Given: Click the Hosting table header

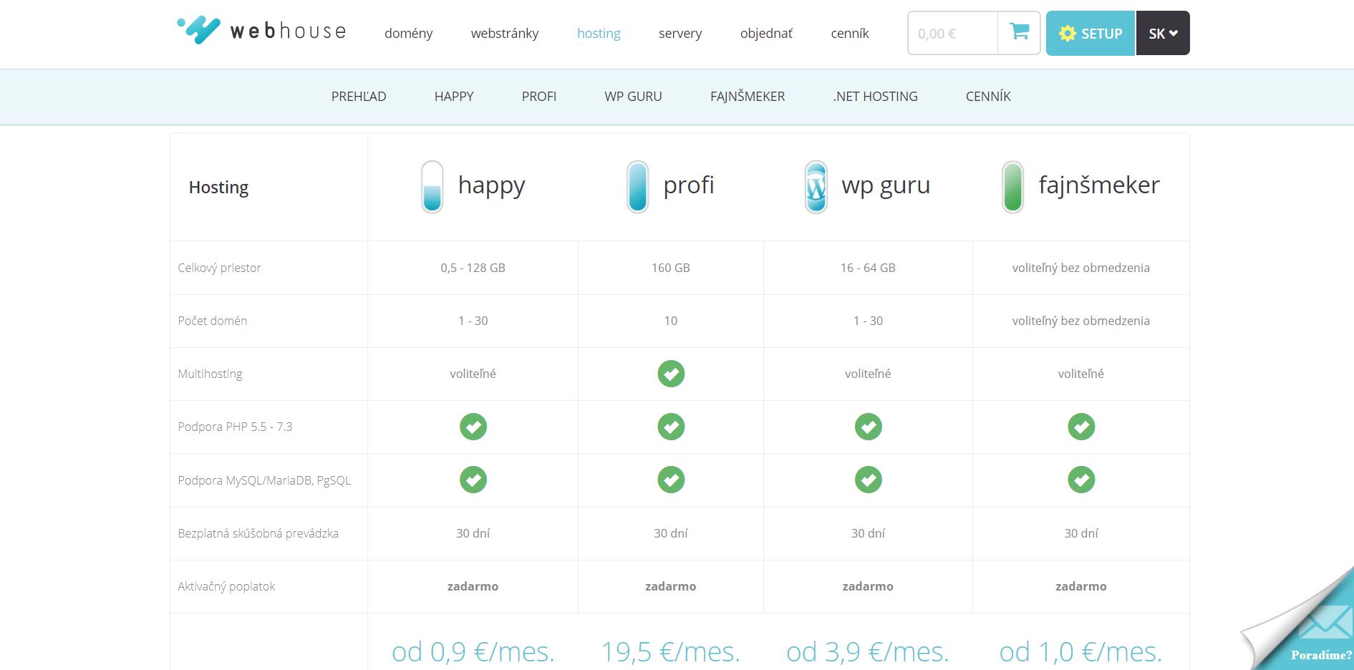Looking at the screenshot, I should pyautogui.click(x=218, y=187).
